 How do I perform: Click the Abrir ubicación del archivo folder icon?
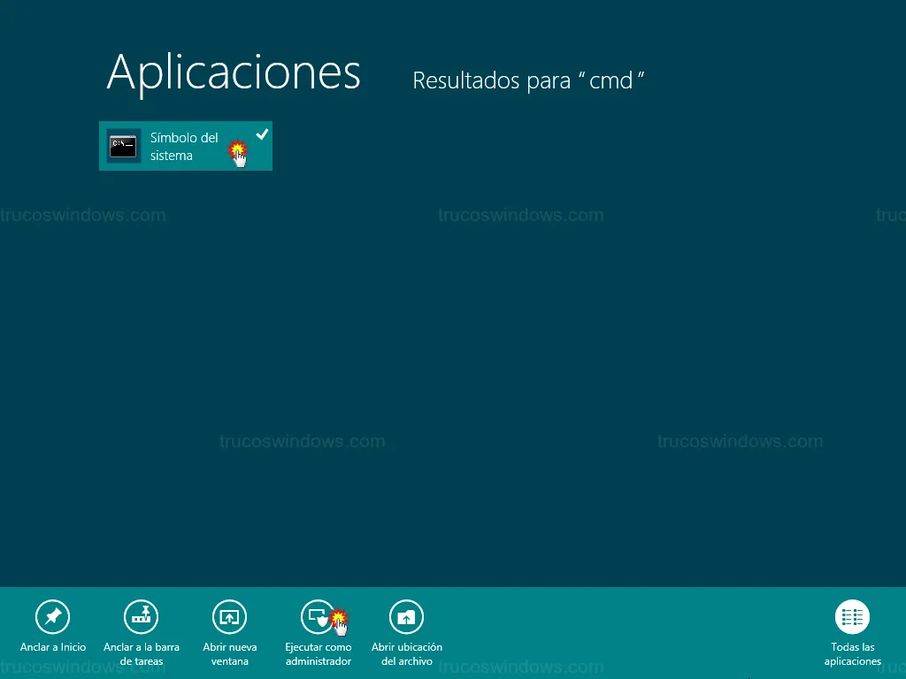(x=407, y=616)
